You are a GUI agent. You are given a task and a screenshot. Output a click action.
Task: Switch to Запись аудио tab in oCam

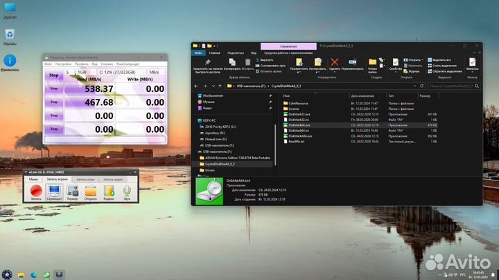(113, 179)
